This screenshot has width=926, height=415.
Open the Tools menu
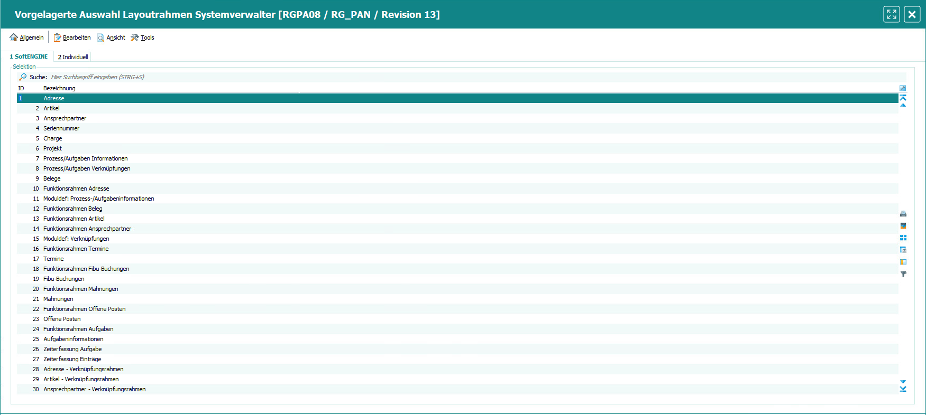coord(143,37)
